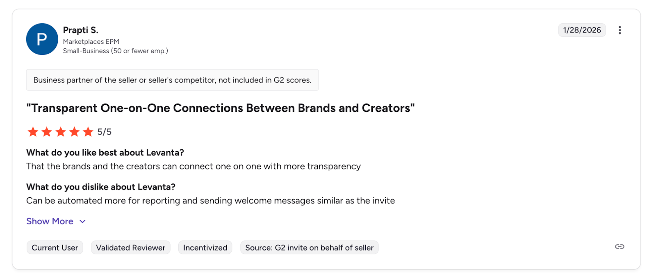The width and height of the screenshot is (656, 280).
Task: Toggle the Current User filter tag
Action: (55, 247)
